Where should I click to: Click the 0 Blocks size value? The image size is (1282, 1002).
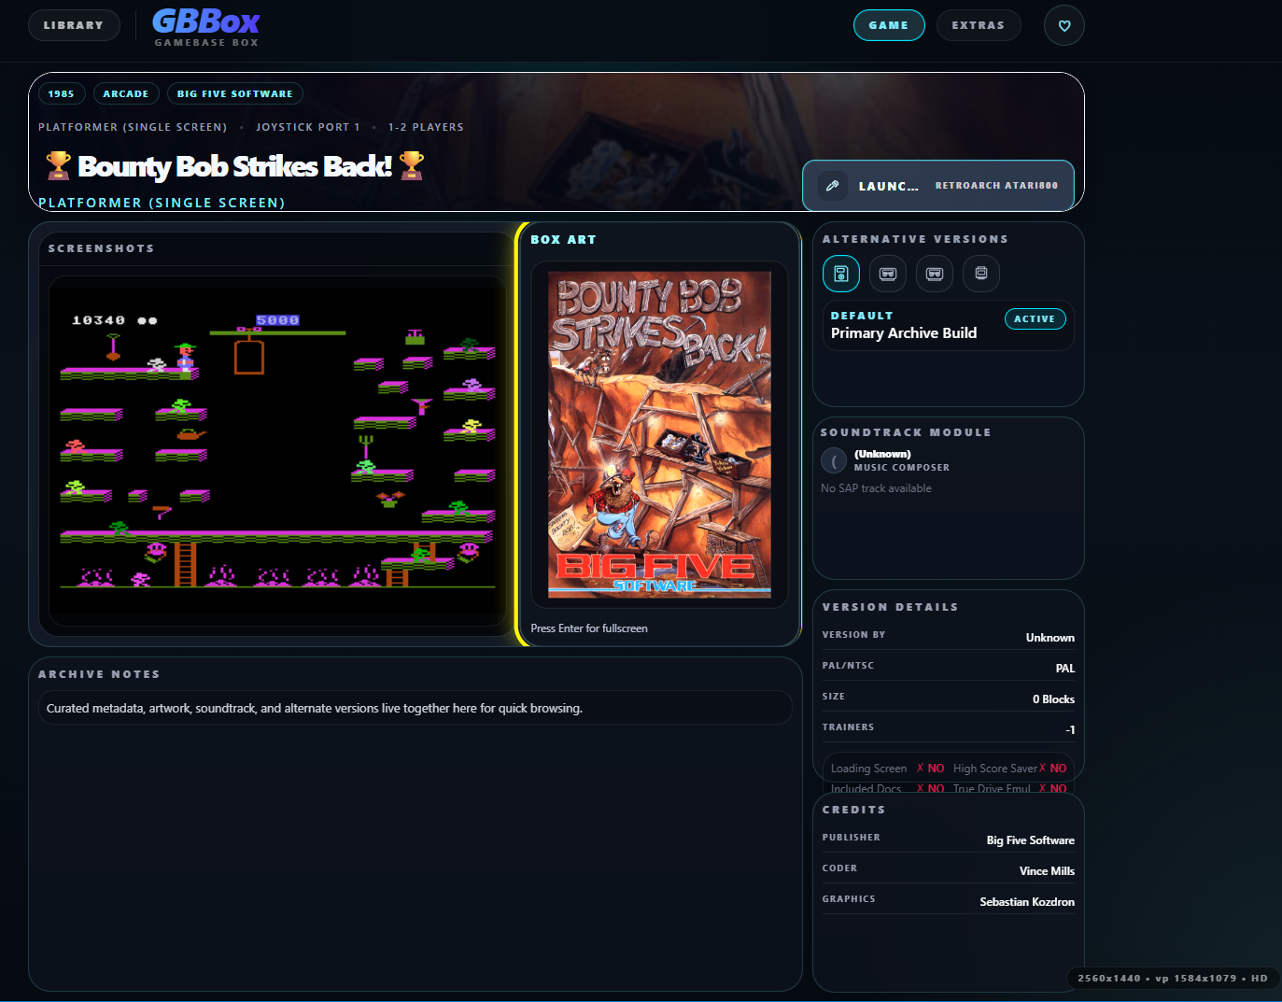tap(1053, 699)
